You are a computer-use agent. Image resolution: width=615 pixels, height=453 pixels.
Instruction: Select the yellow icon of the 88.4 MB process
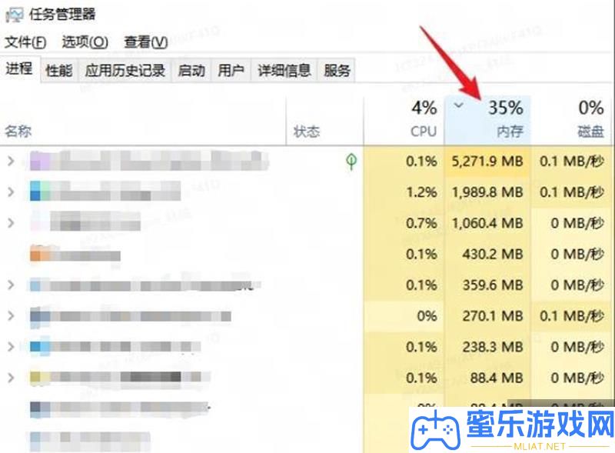40,377
